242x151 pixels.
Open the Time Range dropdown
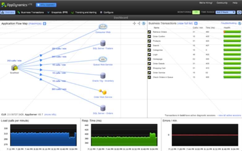[x=225, y=12]
